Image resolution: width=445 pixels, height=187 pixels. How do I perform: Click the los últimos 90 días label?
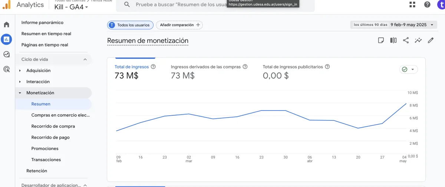coord(370,25)
